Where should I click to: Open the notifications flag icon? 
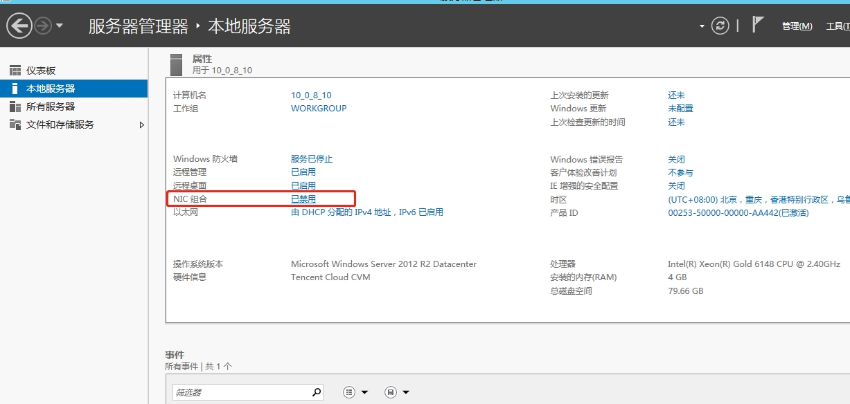(x=758, y=25)
